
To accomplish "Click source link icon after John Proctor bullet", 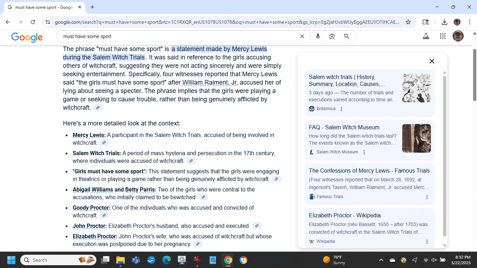I will pos(257,226).
